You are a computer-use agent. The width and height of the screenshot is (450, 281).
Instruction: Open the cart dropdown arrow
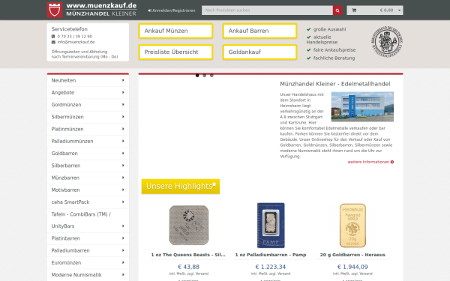click(x=399, y=10)
